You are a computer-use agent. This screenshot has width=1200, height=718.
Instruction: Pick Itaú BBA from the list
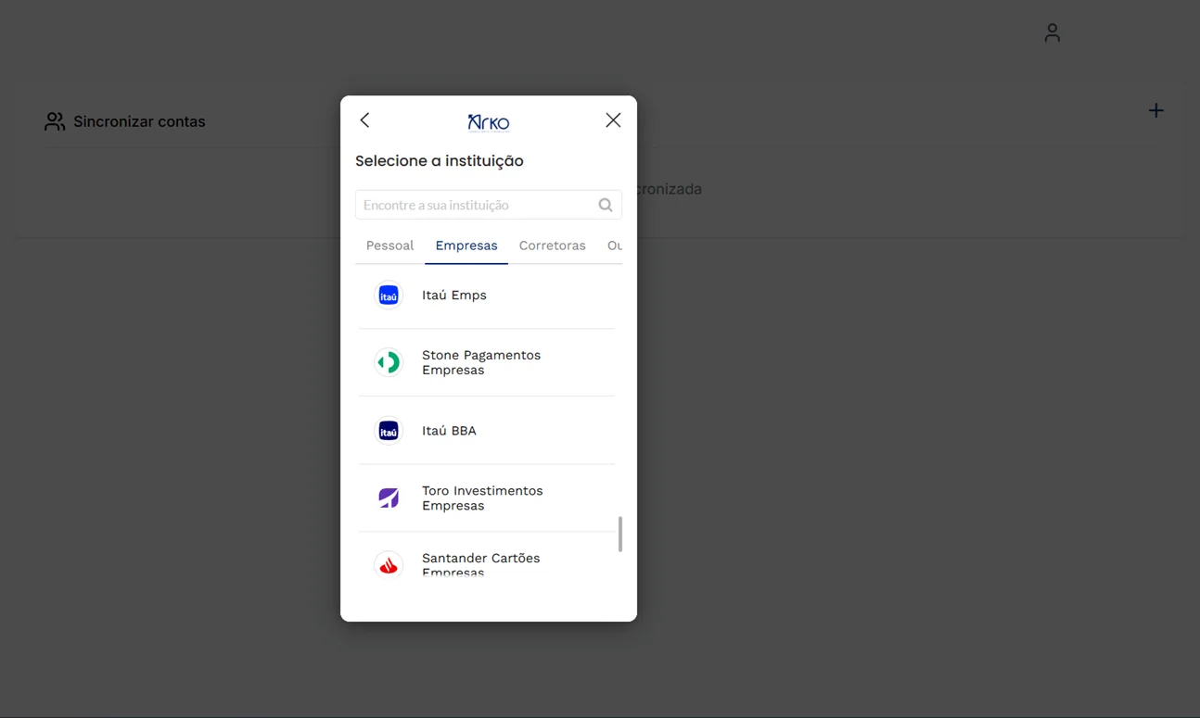(x=487, y=431)
